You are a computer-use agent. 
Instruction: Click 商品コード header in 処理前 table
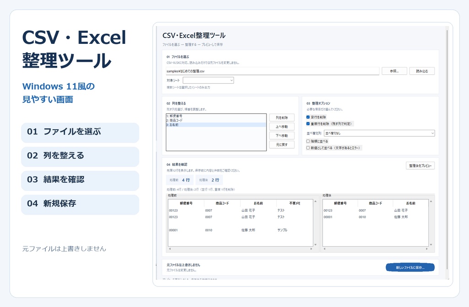tap(222, 203)
